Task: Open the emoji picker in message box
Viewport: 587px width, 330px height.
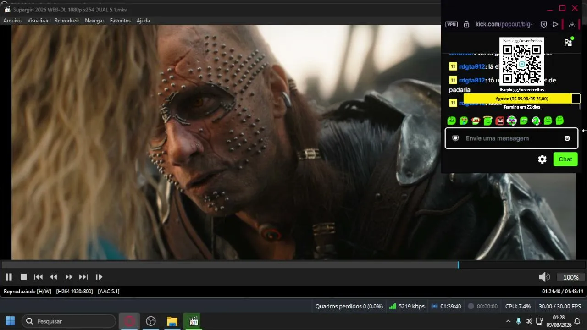Action: pyautogui.click(x=567, y=138)
